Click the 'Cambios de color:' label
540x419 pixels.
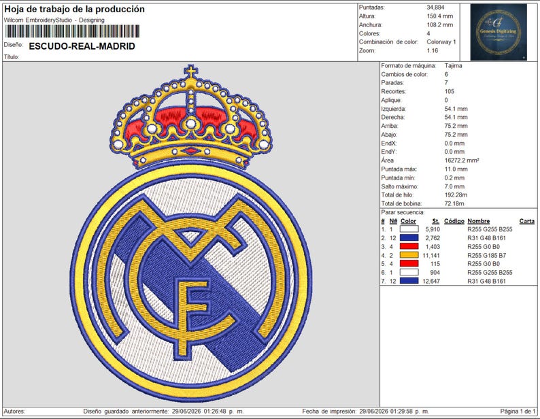click(404, 74)
